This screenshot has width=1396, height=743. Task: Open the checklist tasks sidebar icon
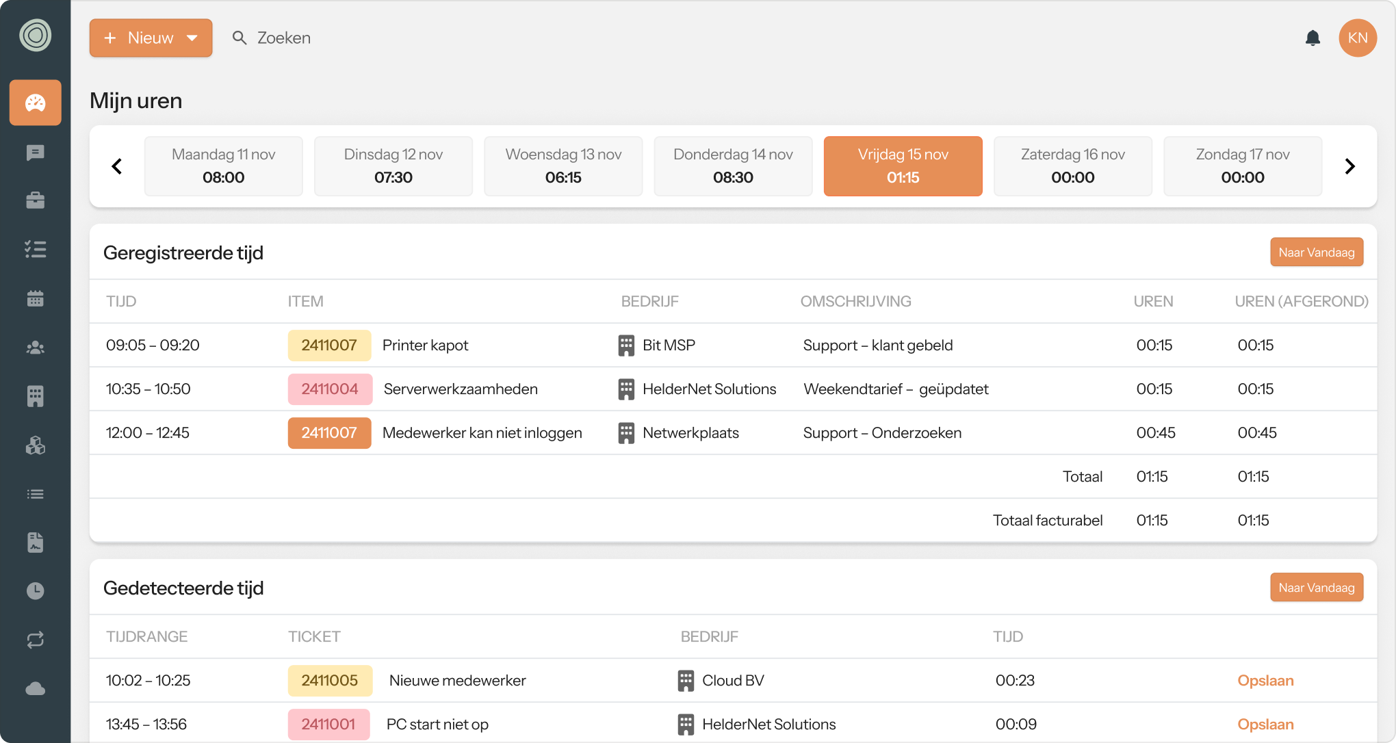tap(35, 249)
